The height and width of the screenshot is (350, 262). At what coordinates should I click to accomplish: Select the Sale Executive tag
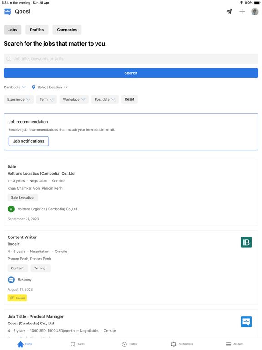pos(22,197)
